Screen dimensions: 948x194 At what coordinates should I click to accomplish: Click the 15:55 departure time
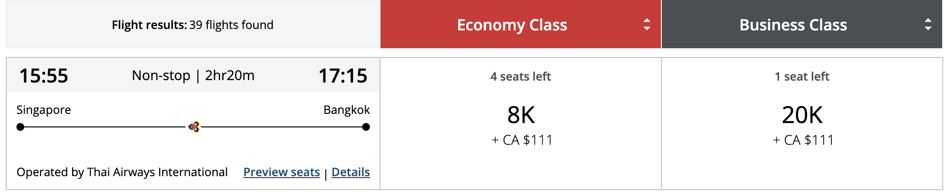(x=44, y=76)
